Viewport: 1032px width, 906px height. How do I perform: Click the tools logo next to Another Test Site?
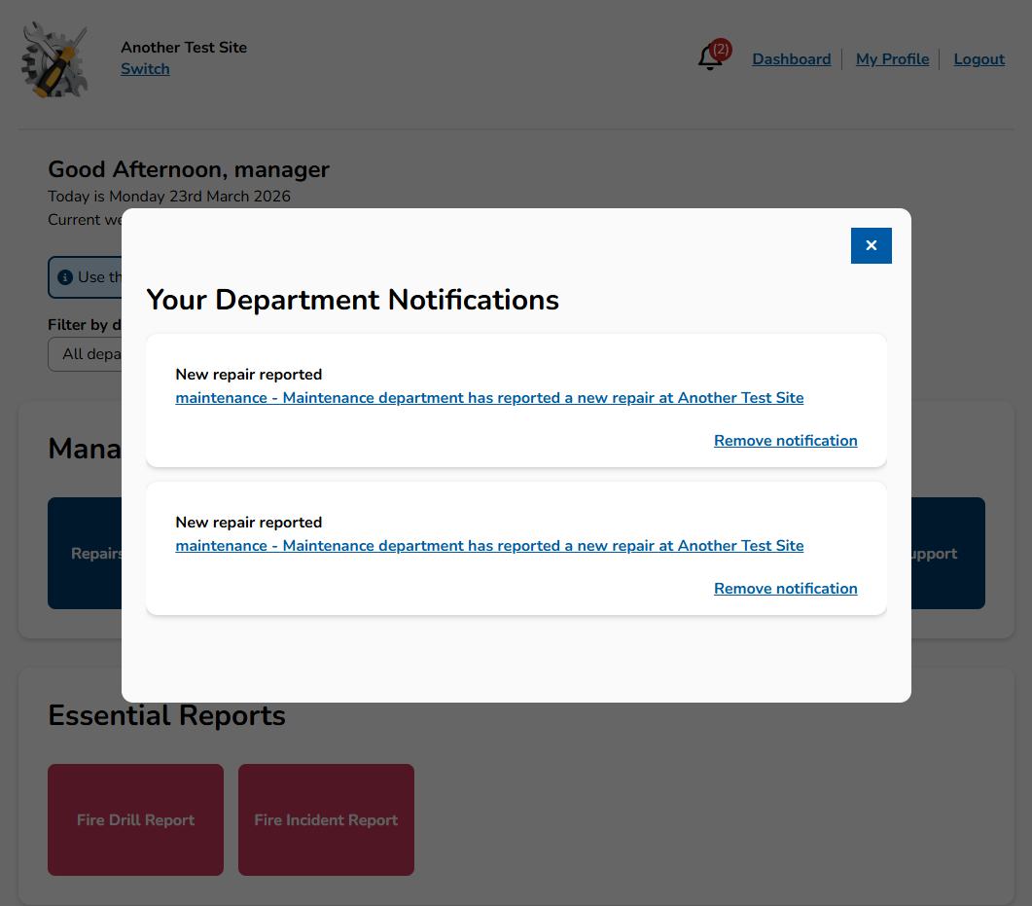tap(54, 58)
